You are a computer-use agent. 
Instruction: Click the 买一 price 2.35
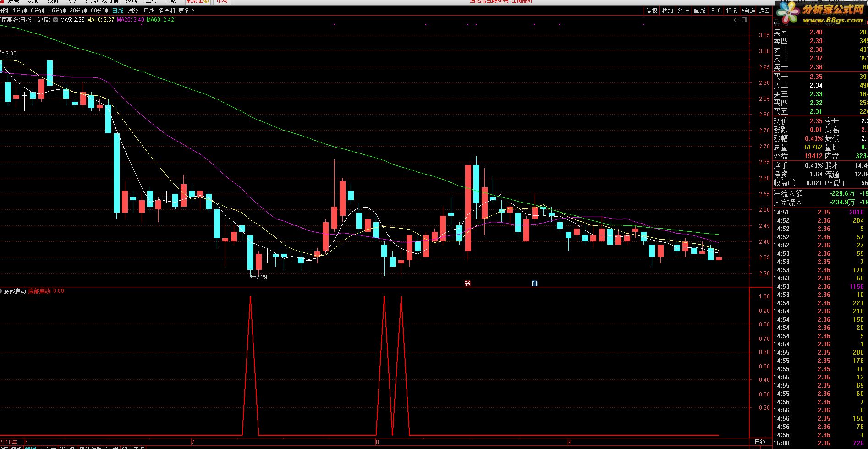coord(816,77)
